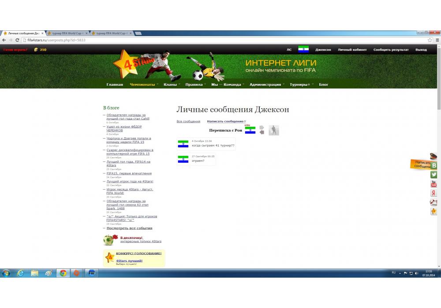Viewport: 441px width, 308px height.
Task: Open the Twitter link in side panel
Action: (x=434, y=175)
